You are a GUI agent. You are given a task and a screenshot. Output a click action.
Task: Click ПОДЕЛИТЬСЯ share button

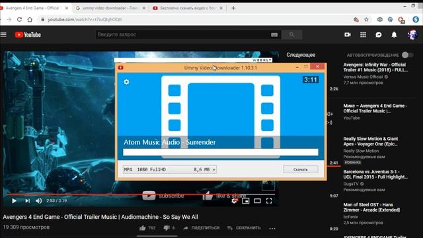click(201, 228)
